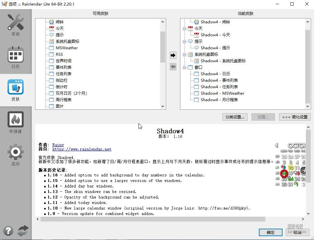Select 倒计时 in available skins
Viewport: 314px width, 240px height.
(x=62, y=87)
